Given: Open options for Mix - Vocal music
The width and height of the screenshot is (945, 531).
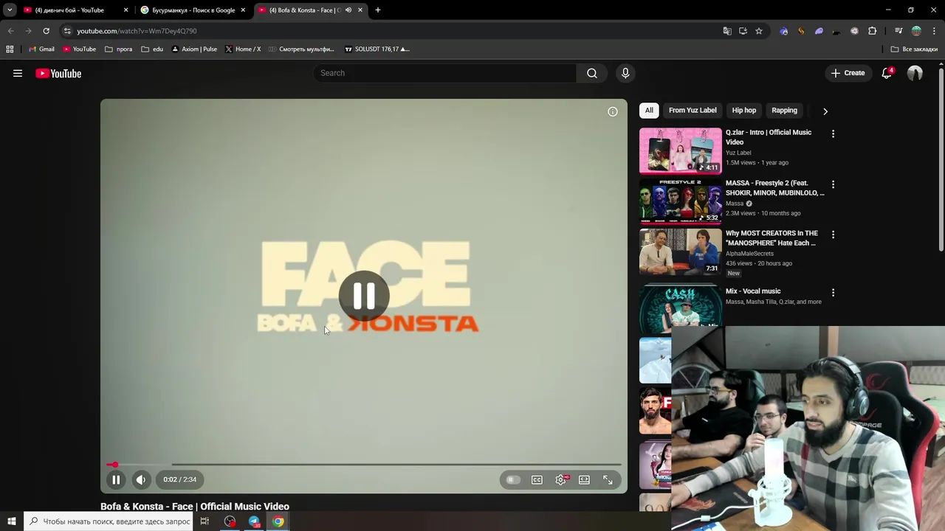Looking at the screenshot, I should click(x=833, y=293).
